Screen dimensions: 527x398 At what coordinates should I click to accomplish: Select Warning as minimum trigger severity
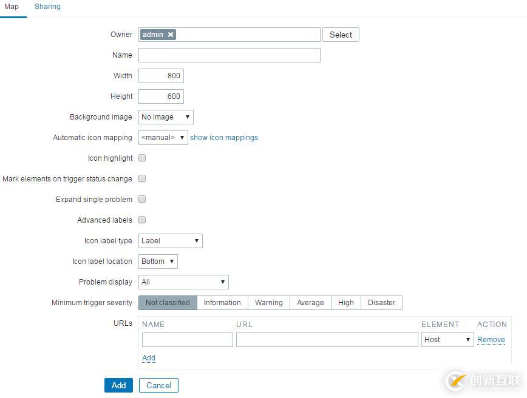coord(268,302)
